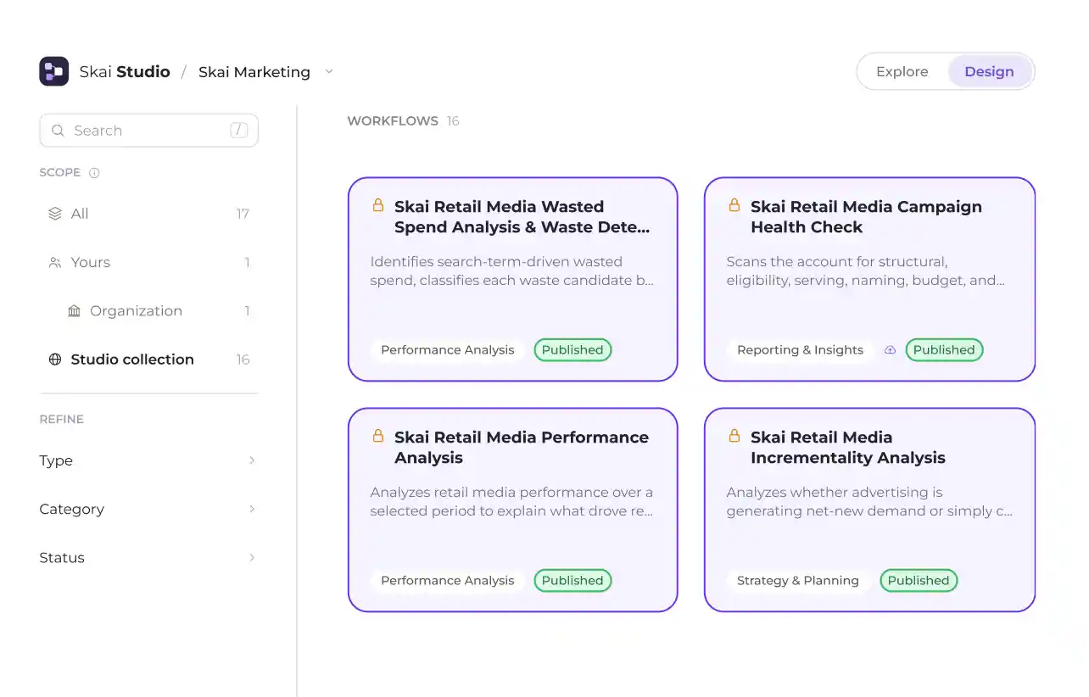
Task: Click the Scope info icon
Action: [x=94, y=173]
